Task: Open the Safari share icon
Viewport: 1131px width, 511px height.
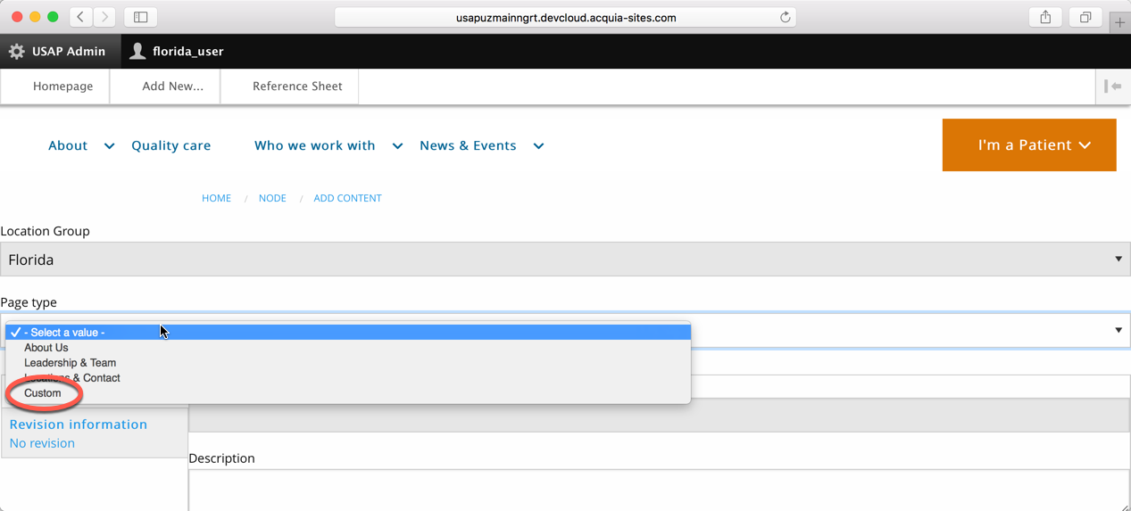Action: [x=1045, y=17]
